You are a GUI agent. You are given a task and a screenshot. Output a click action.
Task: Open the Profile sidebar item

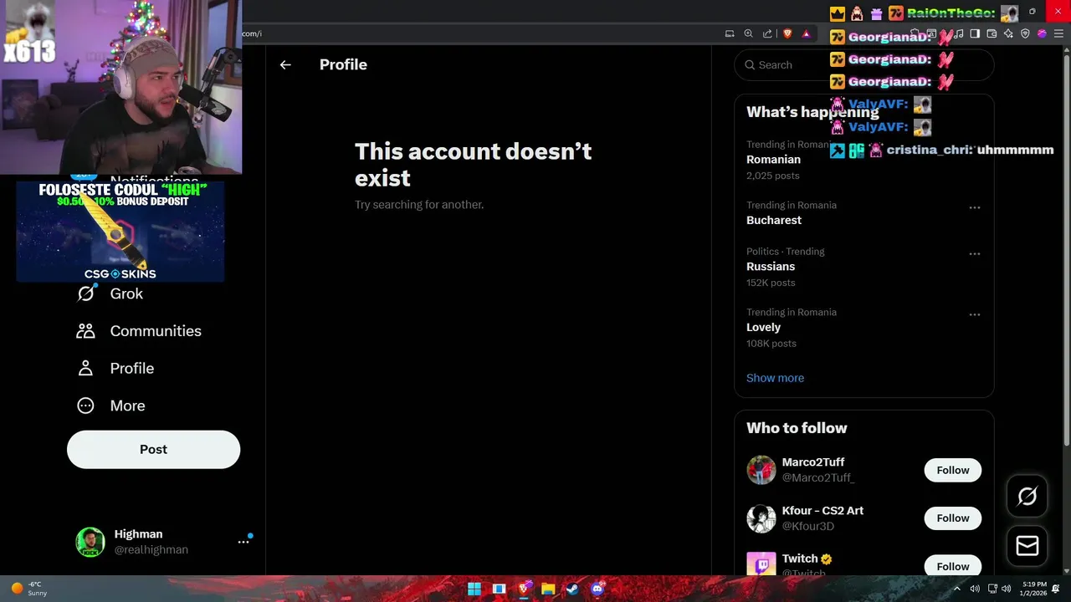115,368
